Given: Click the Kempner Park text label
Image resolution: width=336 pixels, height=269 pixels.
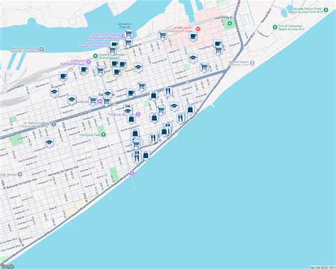Looking at the screenshot, I should coord(91,134).
